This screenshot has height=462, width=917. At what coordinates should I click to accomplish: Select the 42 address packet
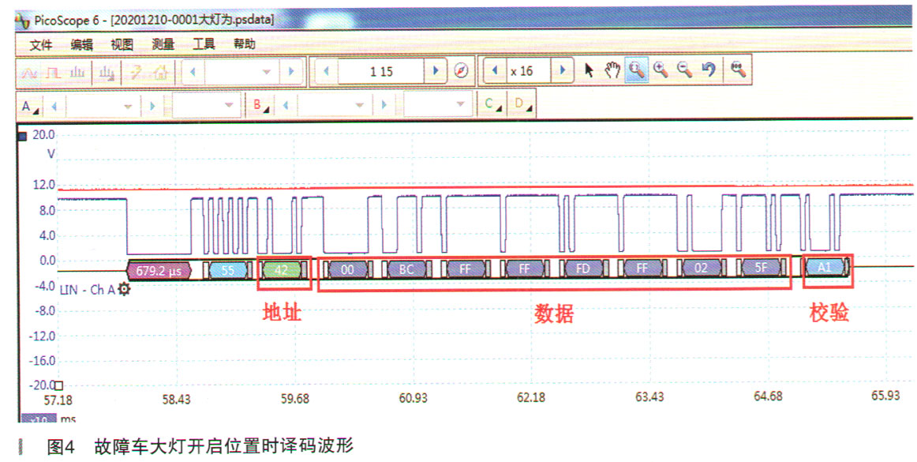coord(281,269)
